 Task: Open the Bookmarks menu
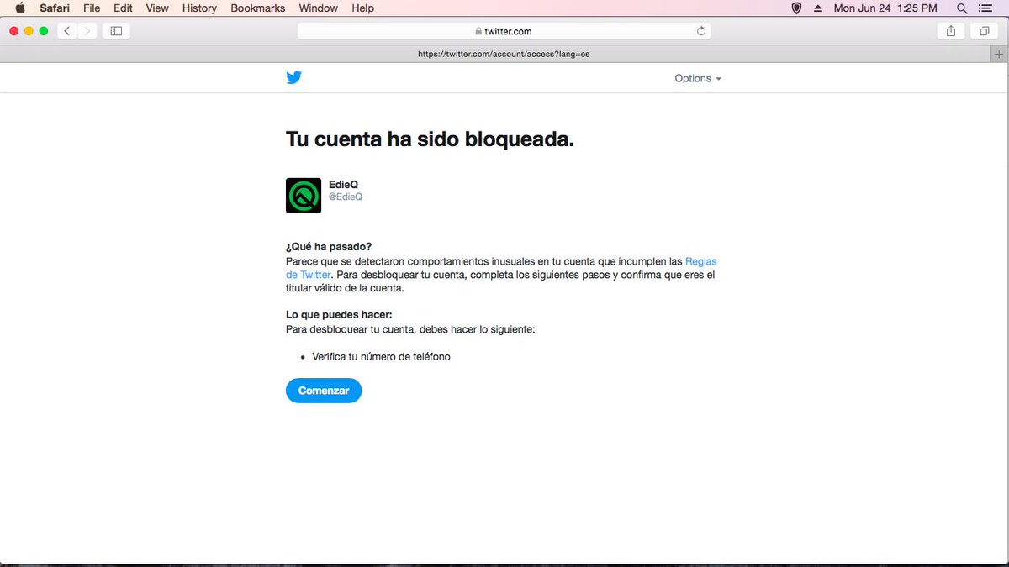coord(258,8)
